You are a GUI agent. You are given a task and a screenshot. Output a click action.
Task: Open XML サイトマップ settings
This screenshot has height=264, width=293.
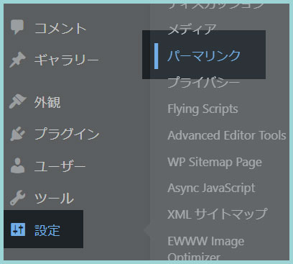218,214
